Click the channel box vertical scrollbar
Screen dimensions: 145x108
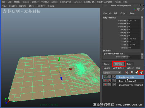pyautogui.click(x=142, y=30)
